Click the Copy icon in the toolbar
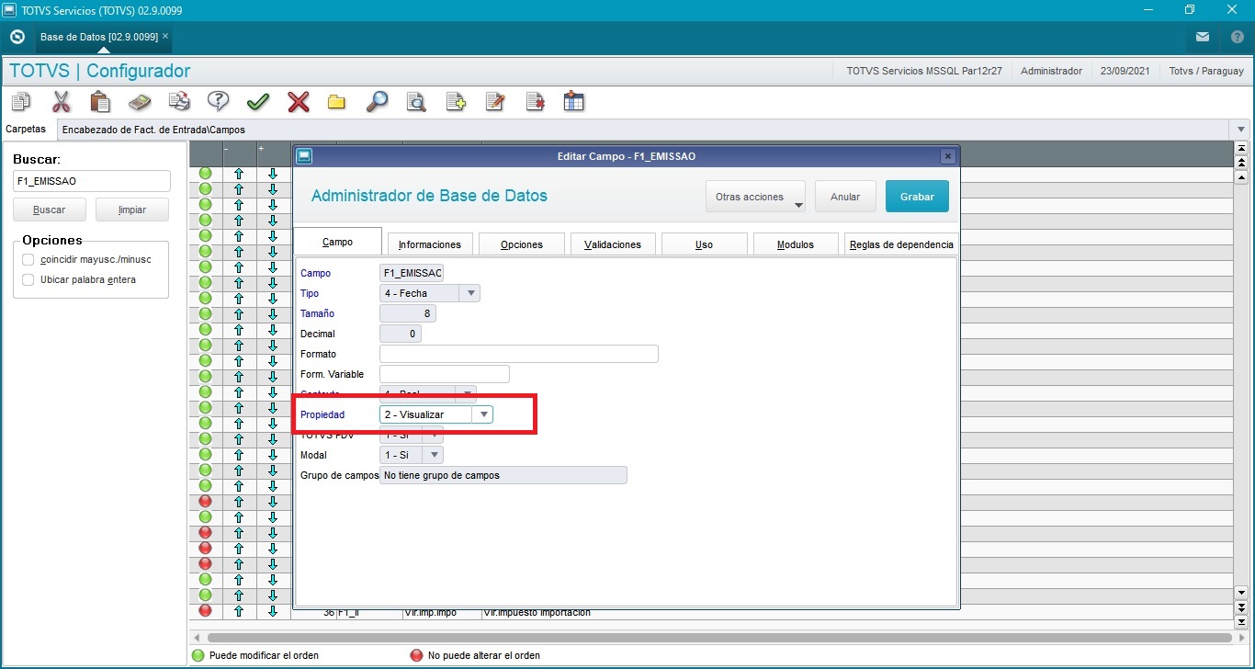This screenshot has width=1255, height=669. pos(20,101)
